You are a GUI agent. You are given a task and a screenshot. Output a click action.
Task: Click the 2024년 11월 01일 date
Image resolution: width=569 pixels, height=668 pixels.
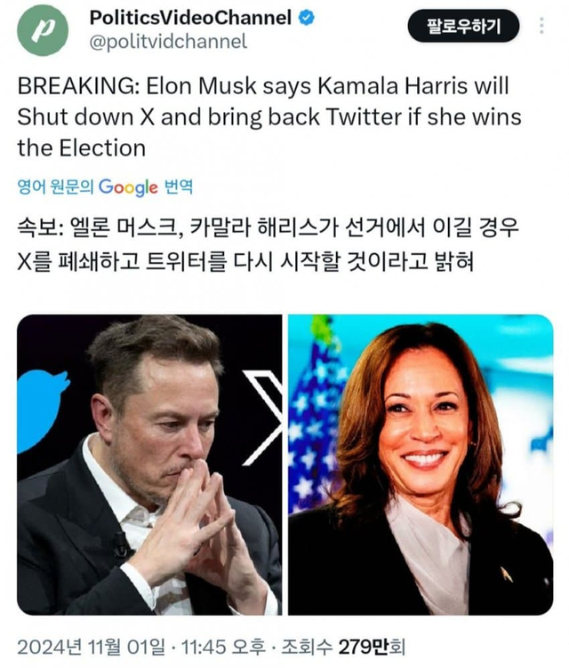(91, 647)
